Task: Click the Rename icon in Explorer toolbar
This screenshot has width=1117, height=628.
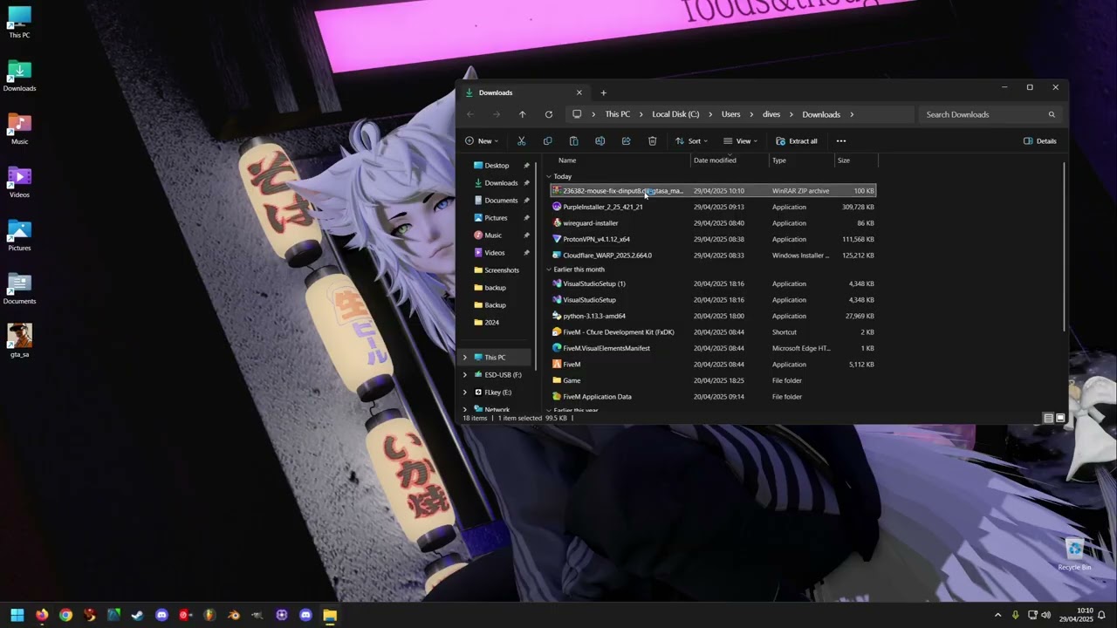Action: [600, 140]
